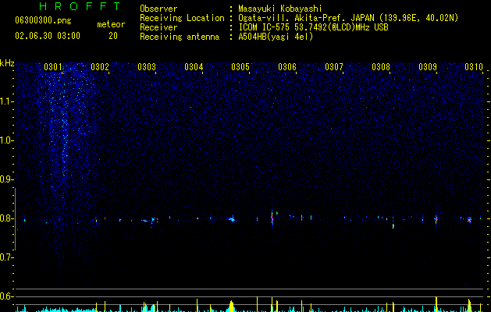Image resolution: width=491 pixels, height=312 pixels.
Task: Click the meteor echo blob just before 0305
Action: pos(231,219)
